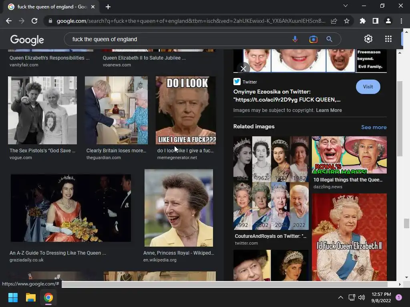
Task: Open the graziadaily.co.uk A-Z Guide thumbnail
Action: (70, 208)
